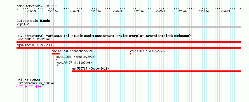Click the nsv179427 (Mills2006) tiny red marker
249x102 pixels.
(x=57, y=65)
